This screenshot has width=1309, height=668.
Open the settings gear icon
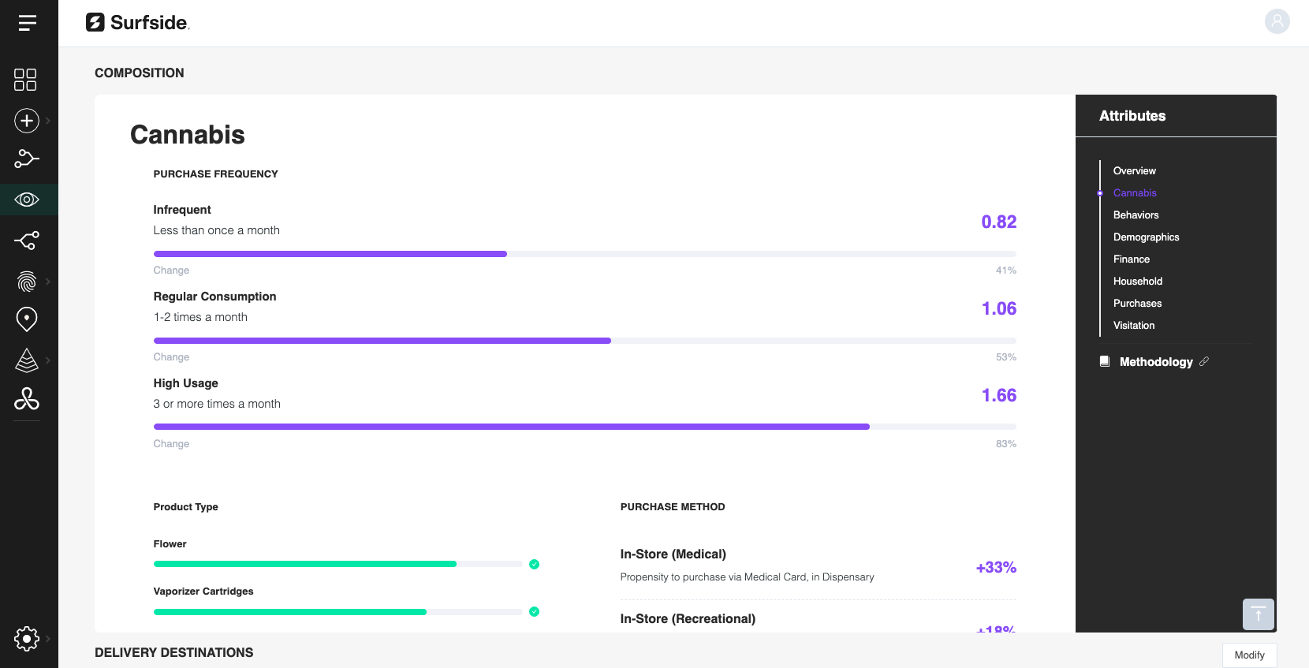click(x=27, y=638)
